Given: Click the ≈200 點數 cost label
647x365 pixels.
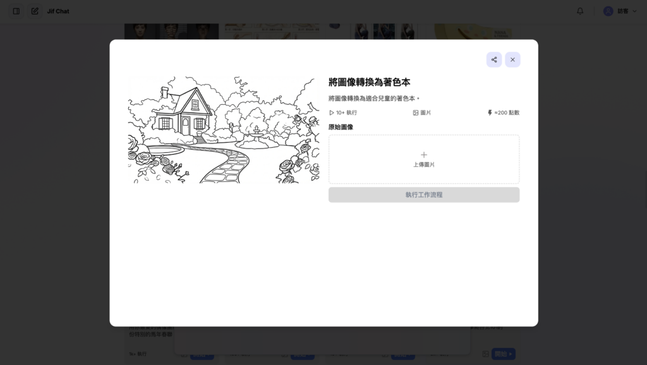Looking at the screenshot, I should click(507, 112).
